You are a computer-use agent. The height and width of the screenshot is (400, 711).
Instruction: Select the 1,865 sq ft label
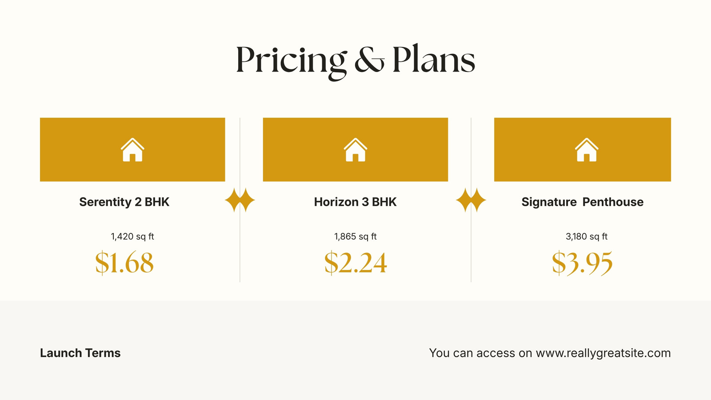tap(355, 236)
